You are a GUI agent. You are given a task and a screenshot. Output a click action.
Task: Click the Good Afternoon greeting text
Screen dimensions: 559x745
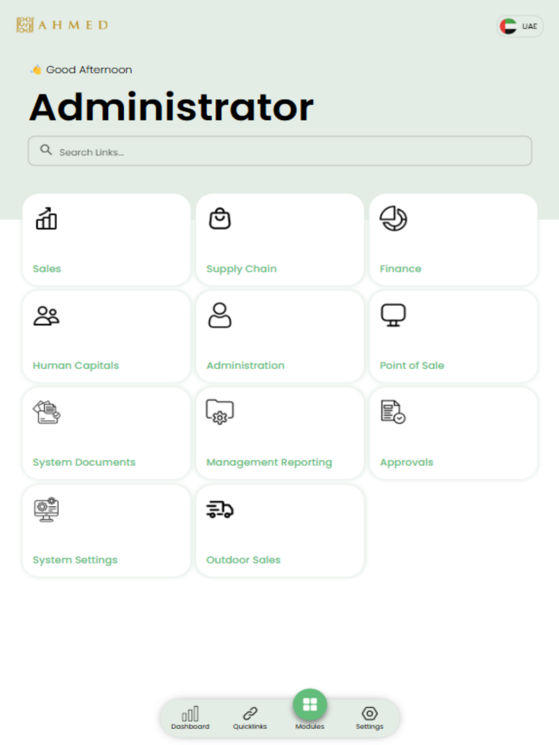(89, 70)
